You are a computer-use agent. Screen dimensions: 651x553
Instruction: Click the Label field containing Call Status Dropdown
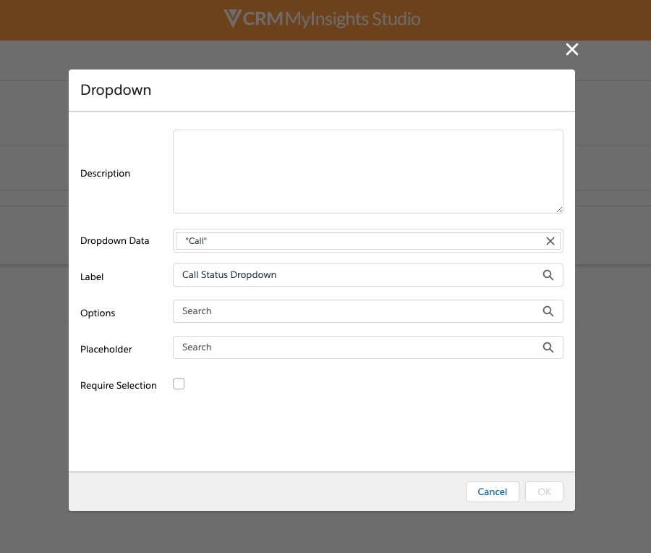(x=354, y=275)
